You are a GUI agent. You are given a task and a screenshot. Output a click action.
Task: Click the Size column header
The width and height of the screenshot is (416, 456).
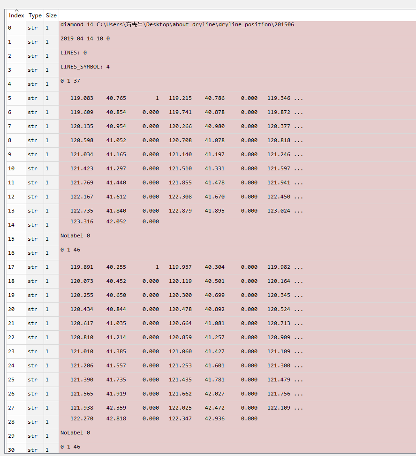coord(51,15)
